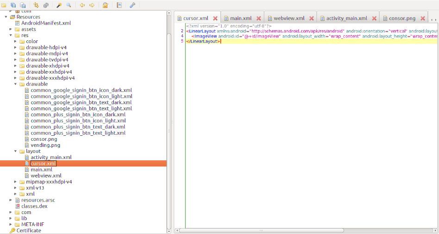Open Class search via the magnifier icon
Screen dimensions: 439x234
(x=69, y=5)
